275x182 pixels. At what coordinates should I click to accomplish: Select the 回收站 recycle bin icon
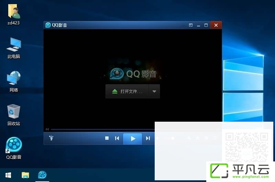click(14, 115)
